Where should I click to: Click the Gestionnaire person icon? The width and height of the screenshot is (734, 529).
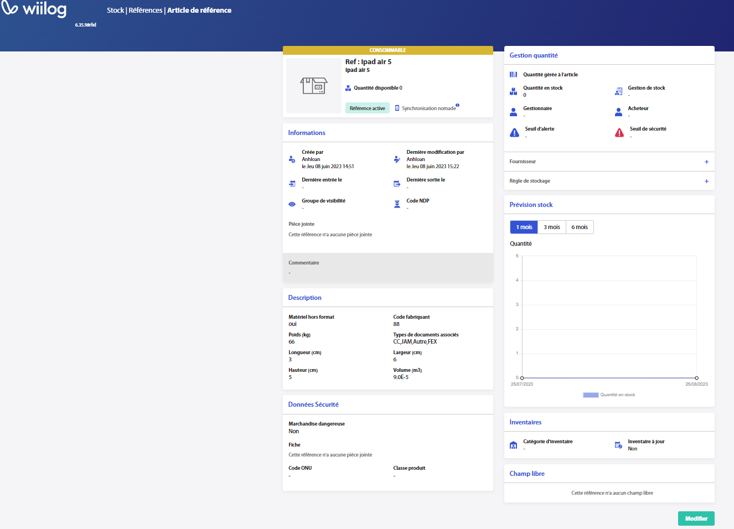coord(513,112)
